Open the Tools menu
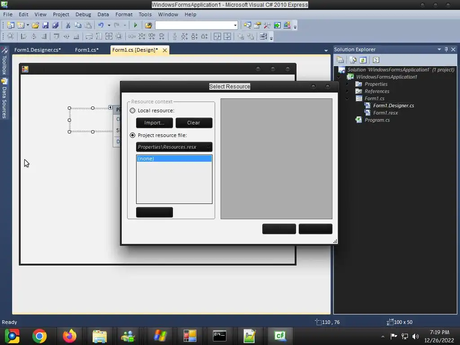 145,14
